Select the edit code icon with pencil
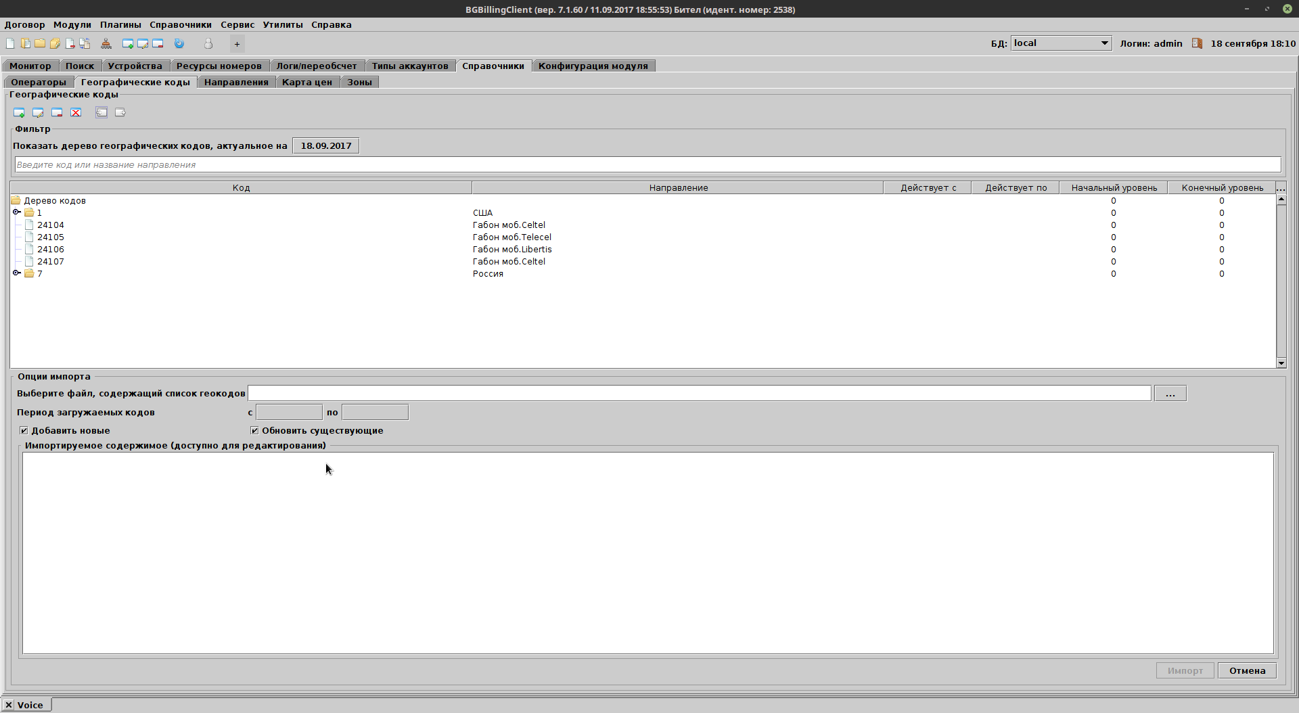Viewport: 1299px width, 713px height. [x=38, y=113]
